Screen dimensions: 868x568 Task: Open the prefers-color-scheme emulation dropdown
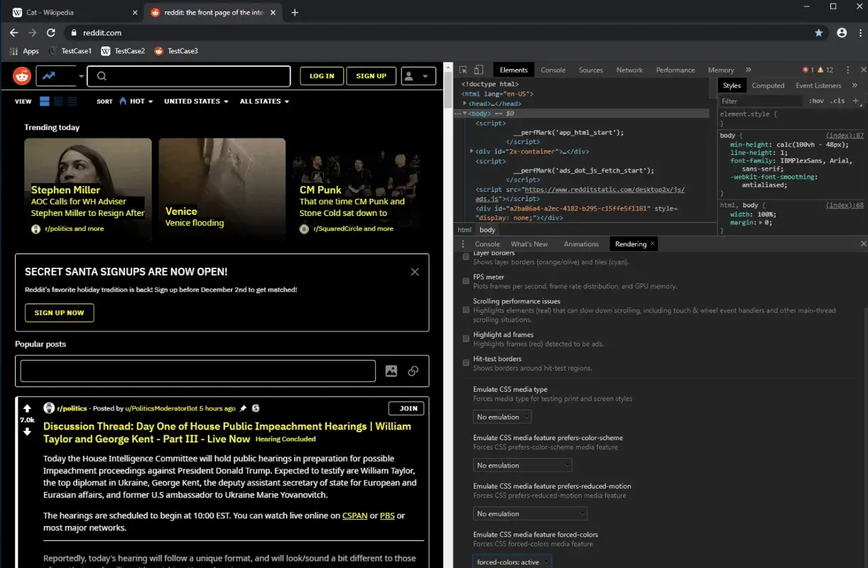(523, 465)
